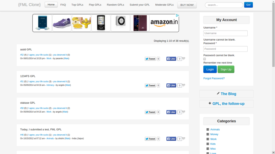Open the Home tab

[x=51, y=5]
